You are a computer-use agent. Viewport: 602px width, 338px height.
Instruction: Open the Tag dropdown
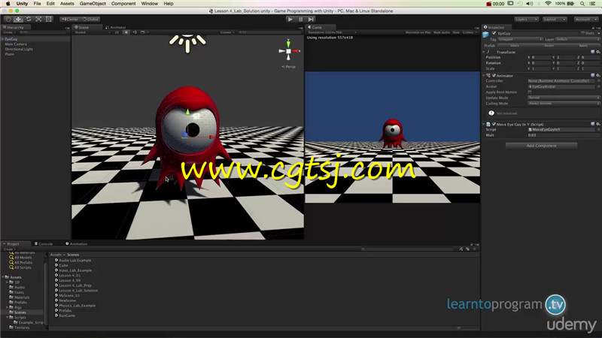[520, 39]
